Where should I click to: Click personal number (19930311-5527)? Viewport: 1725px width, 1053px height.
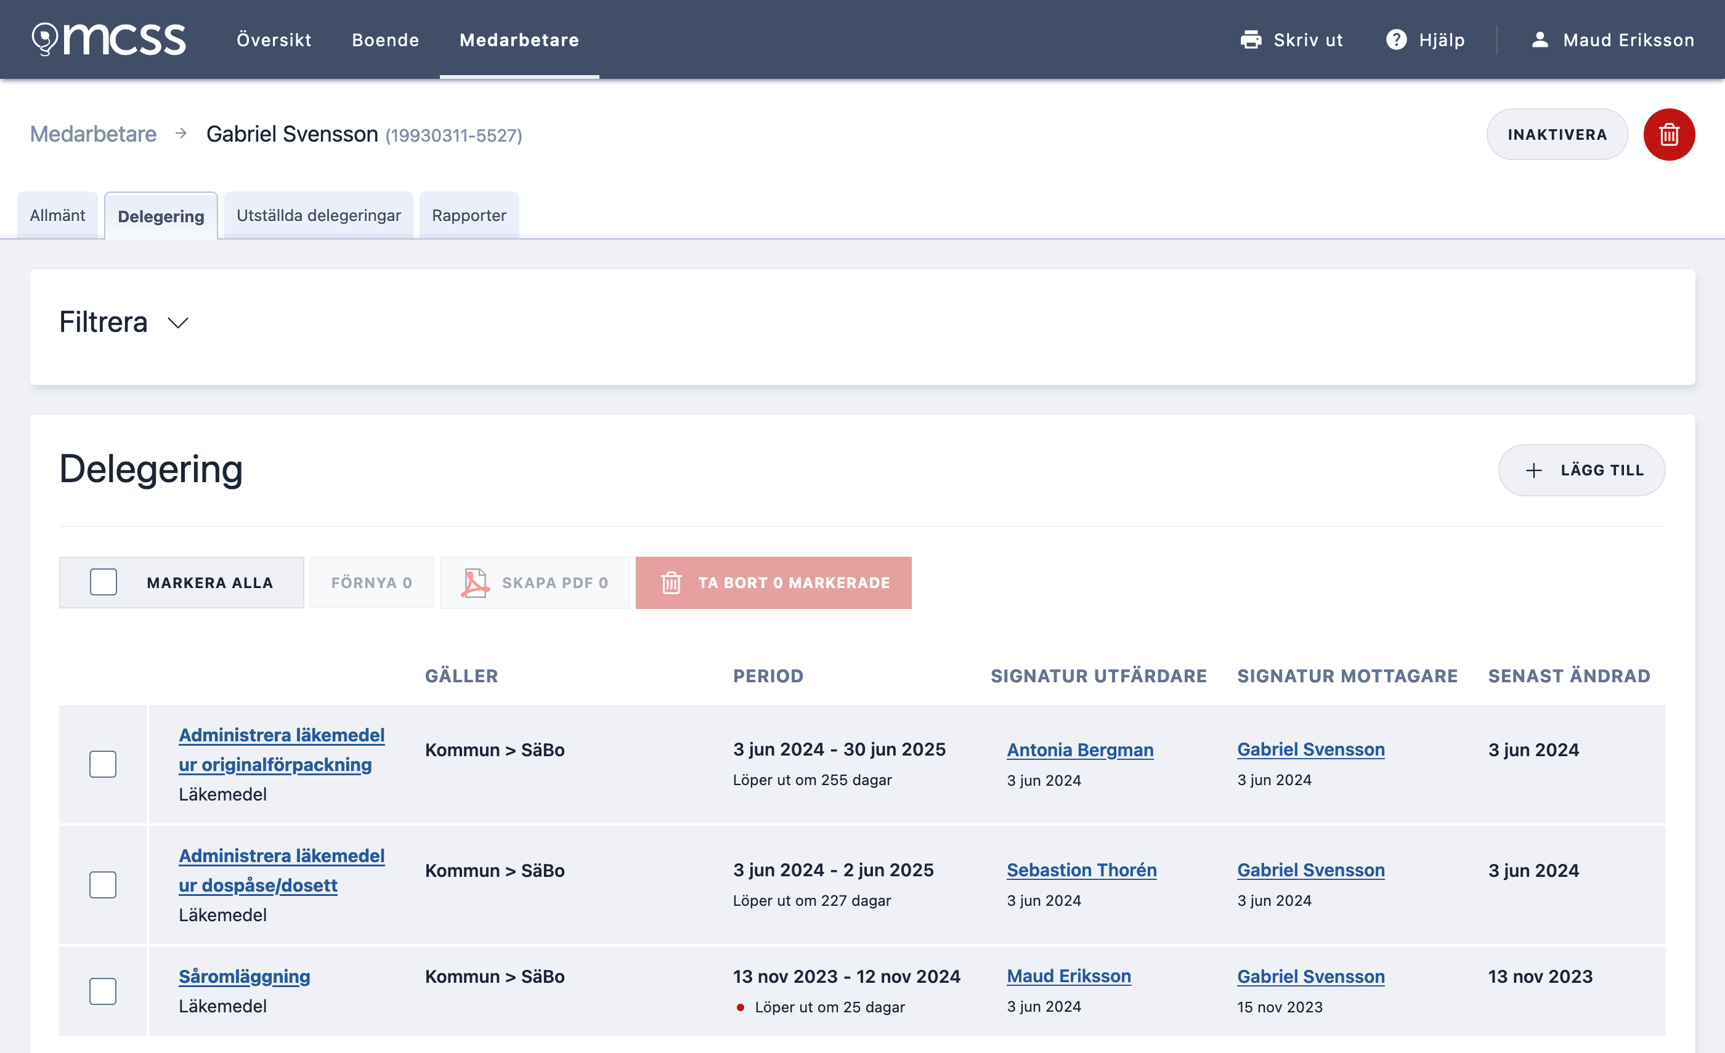pyautogui.click(x=453, y=135)
